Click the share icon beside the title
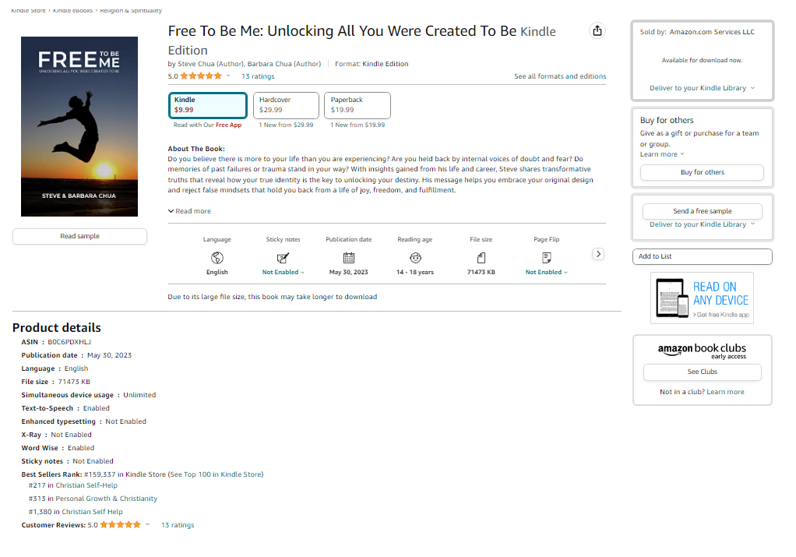 (597, 30)
